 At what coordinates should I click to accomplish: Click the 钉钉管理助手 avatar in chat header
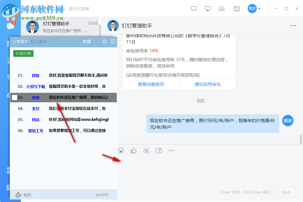[113, 26]
